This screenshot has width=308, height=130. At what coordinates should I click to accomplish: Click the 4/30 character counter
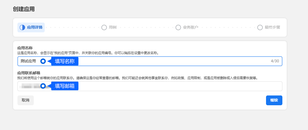[x=275, y=61]
